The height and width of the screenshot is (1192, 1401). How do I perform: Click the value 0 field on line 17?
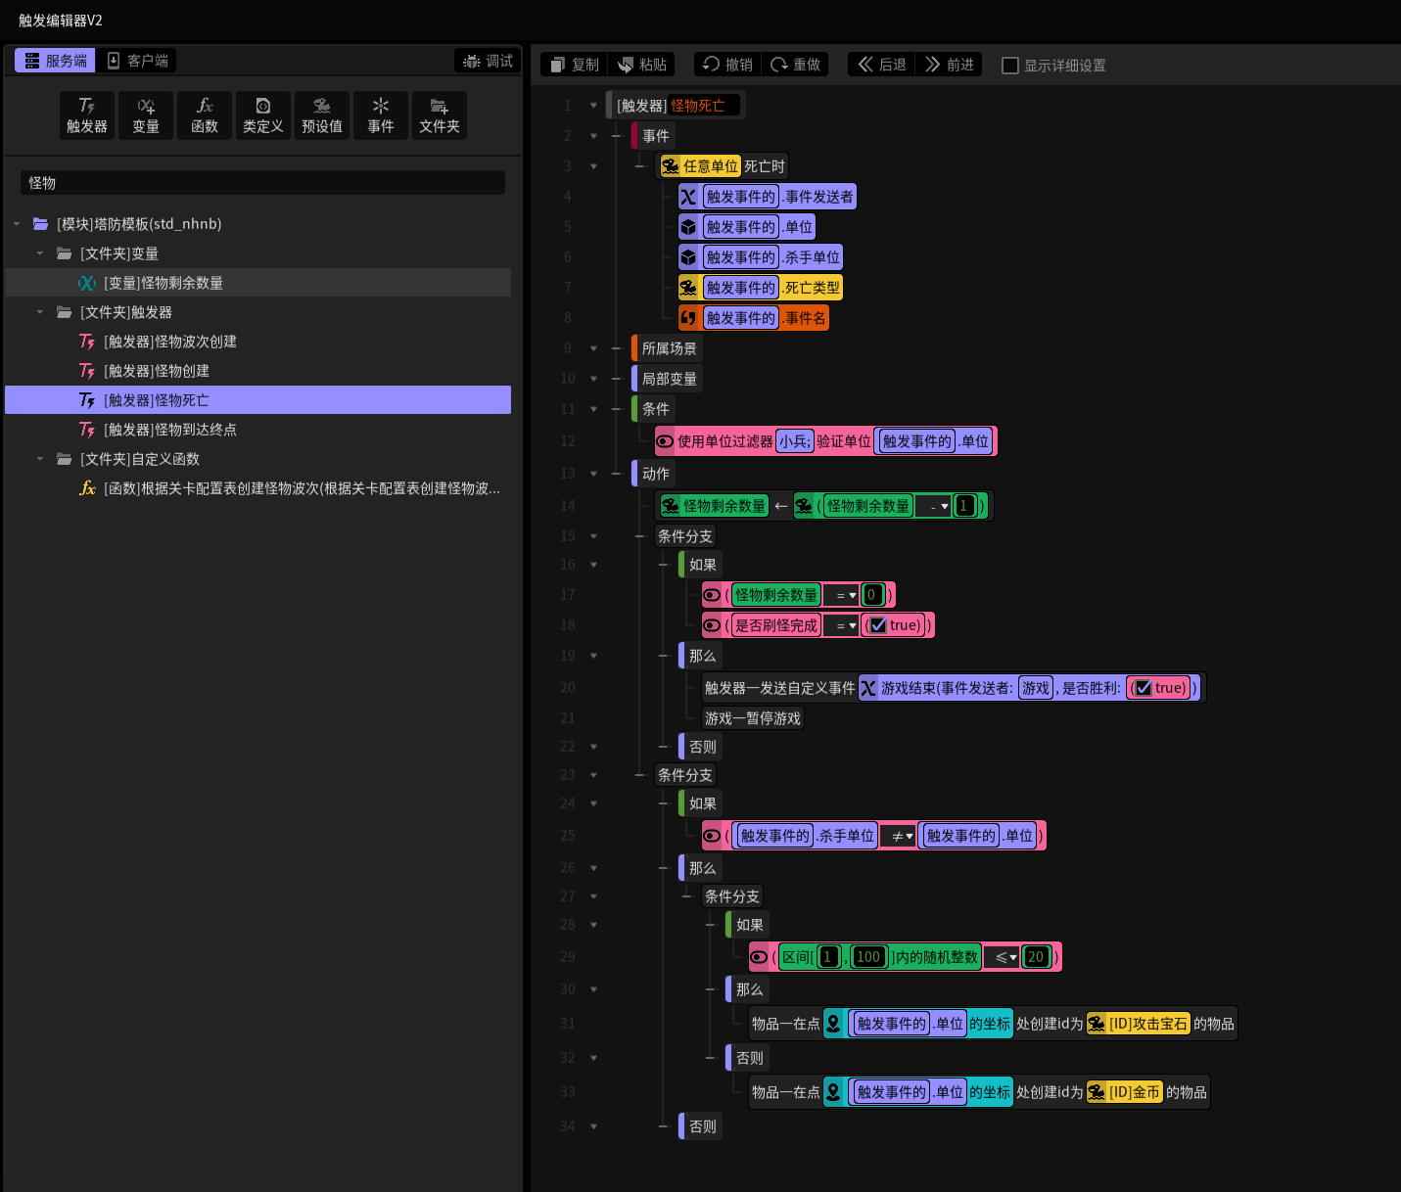click(871, 595)
